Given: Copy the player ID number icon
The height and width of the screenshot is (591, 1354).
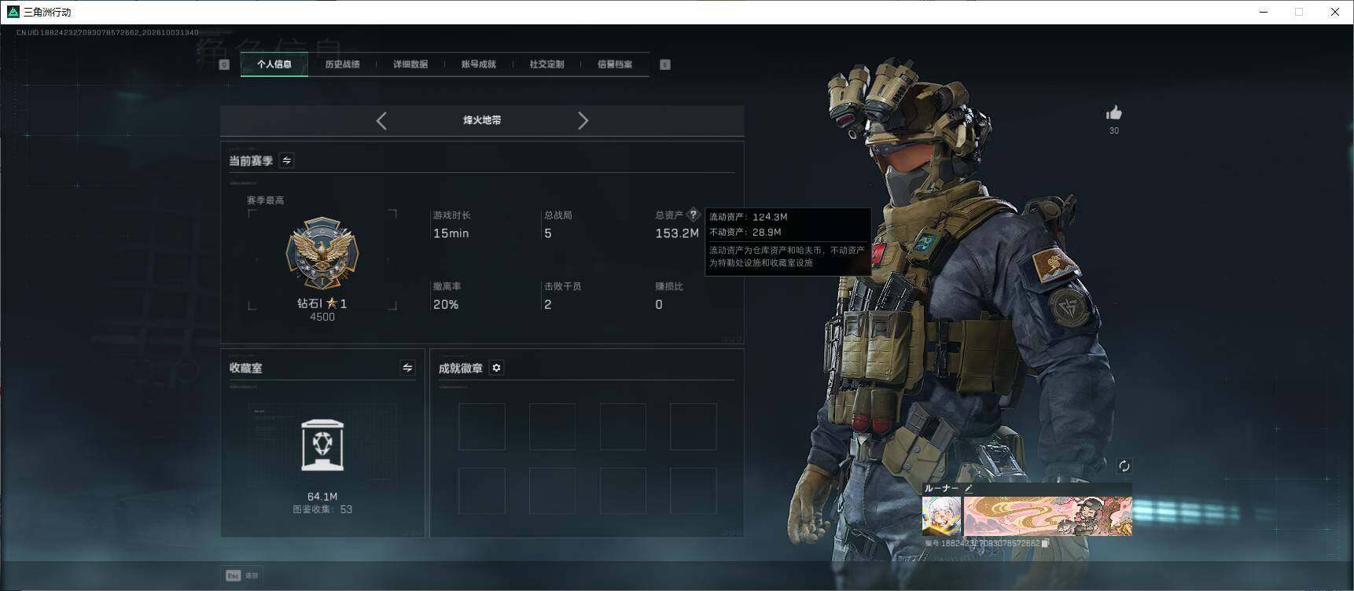Looking at the screenshot, I should tap(1045, 543).
